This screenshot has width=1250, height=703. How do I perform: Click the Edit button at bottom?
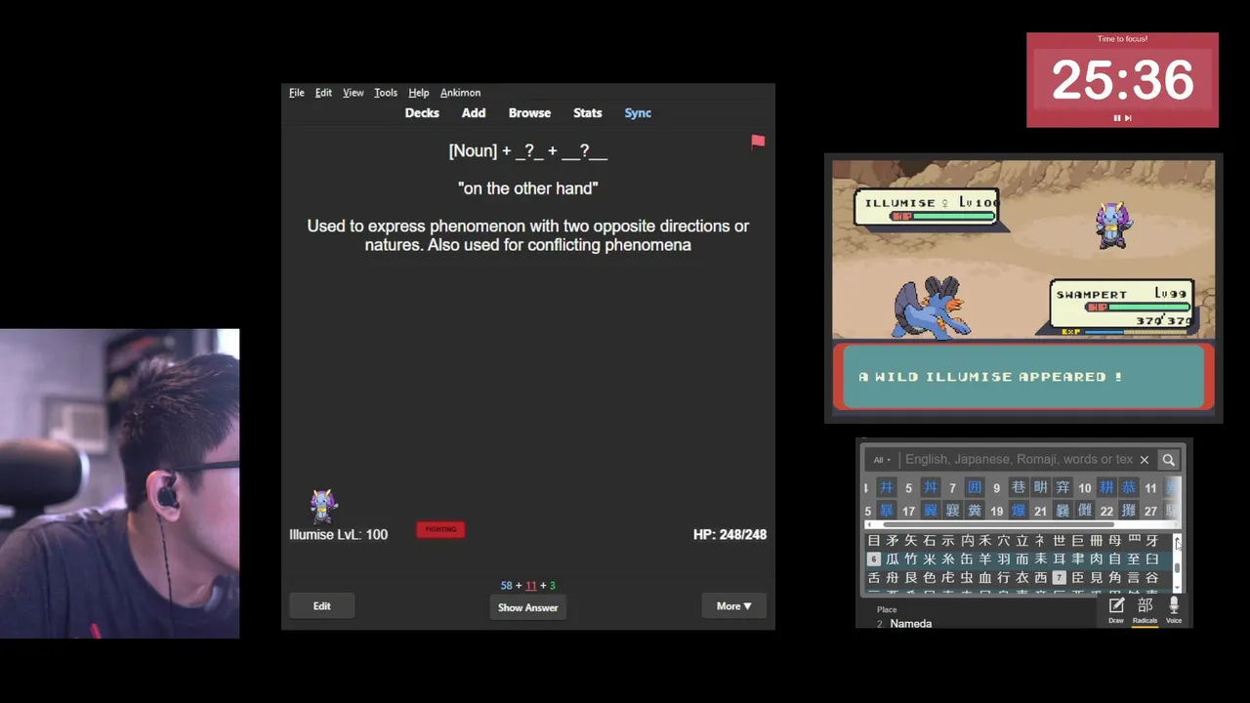[x=321, y=606]
